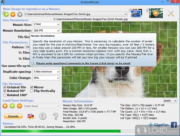Close the AndreaMosaic window
The height and width of the screenshot is (136, 180).
(175, 2)
